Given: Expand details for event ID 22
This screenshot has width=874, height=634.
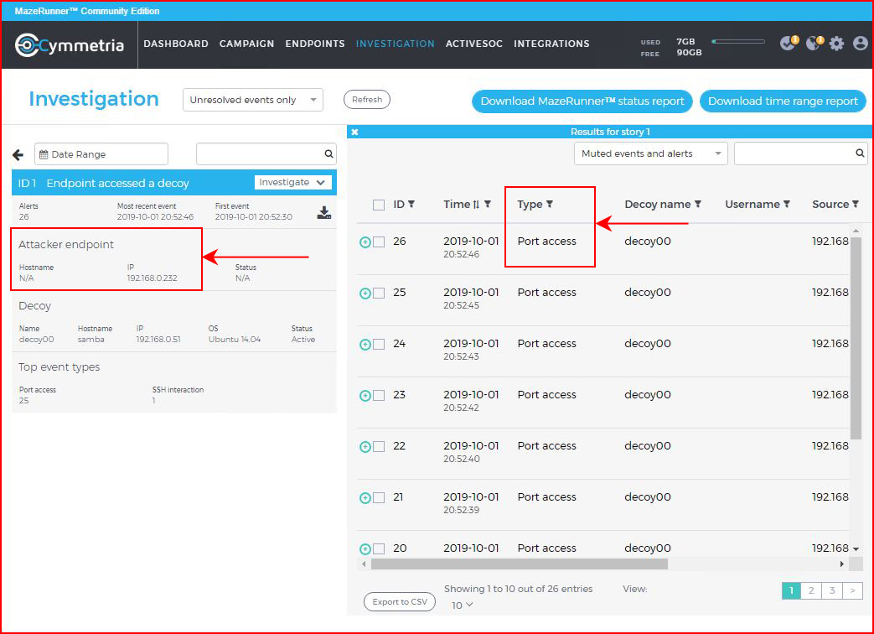Looking at the screenshot, I should pos(365,447).
